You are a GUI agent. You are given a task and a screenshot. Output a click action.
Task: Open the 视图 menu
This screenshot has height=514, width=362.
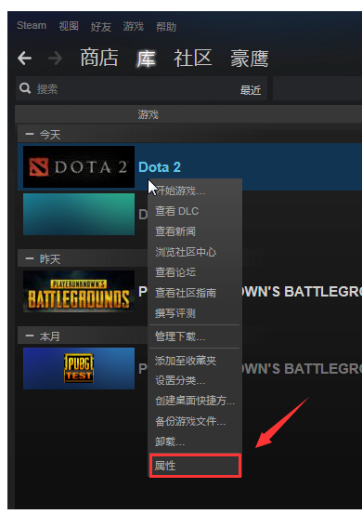coord(69,26)
